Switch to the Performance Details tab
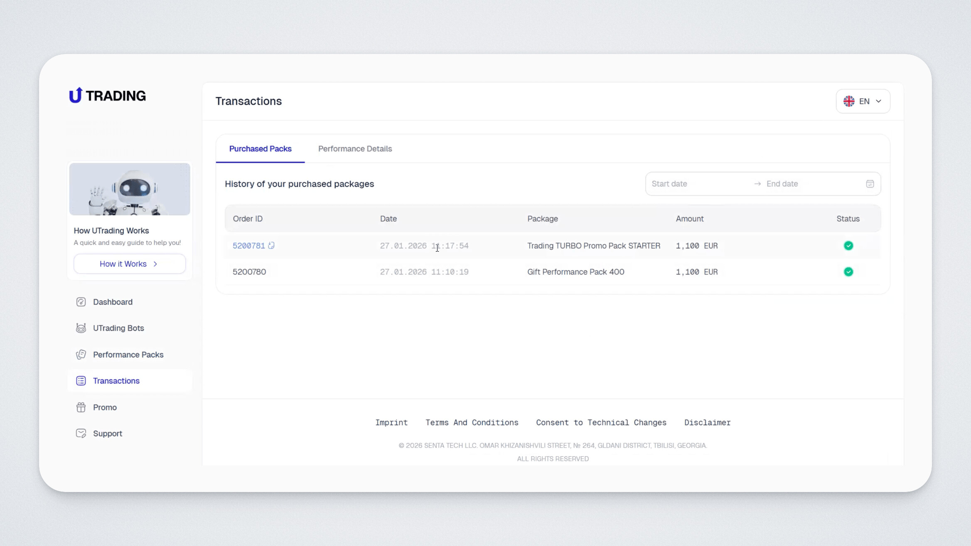 tap(355, 149)
